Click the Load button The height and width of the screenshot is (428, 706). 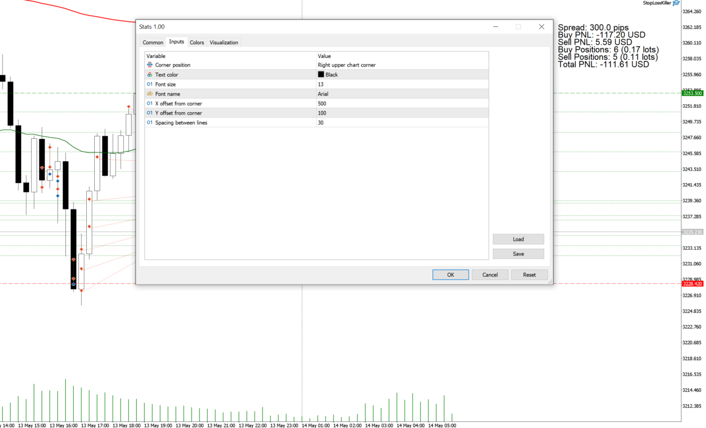tap(518, 239)
